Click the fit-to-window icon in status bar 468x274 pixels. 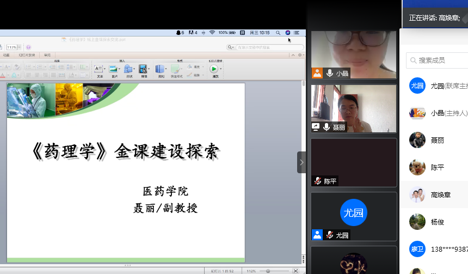[295, 271]
